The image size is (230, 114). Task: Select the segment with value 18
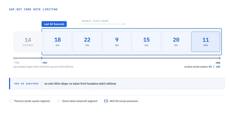57,42
